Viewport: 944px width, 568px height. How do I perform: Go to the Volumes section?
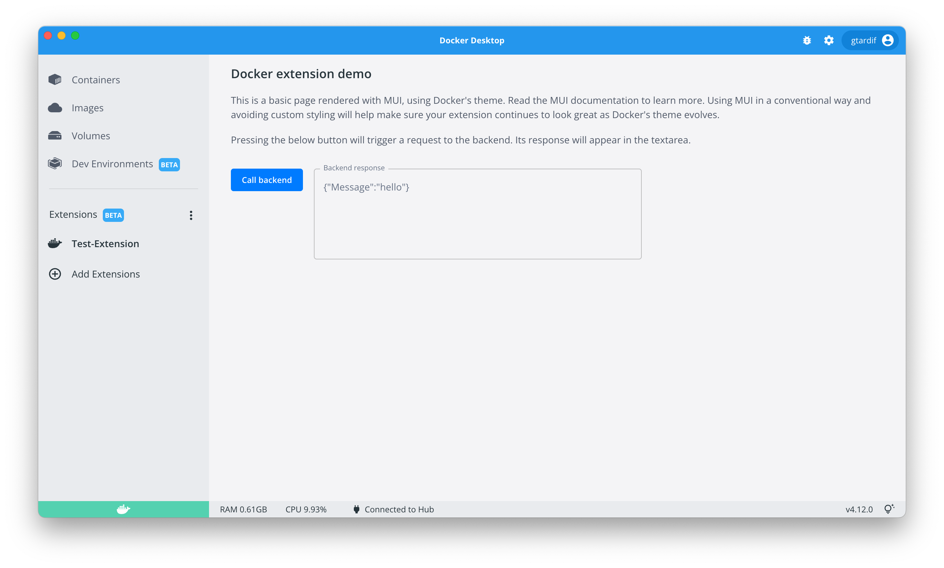(91, 136)
